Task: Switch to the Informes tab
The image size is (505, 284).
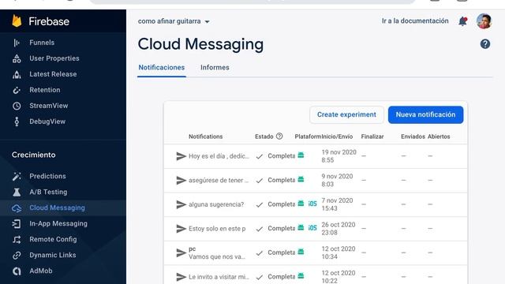Action: (215, 68)
